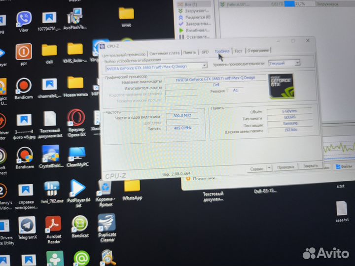Open the Тест tab in CPU-Z
This screenshot has width=355, height=266.
tap(238, 51)
